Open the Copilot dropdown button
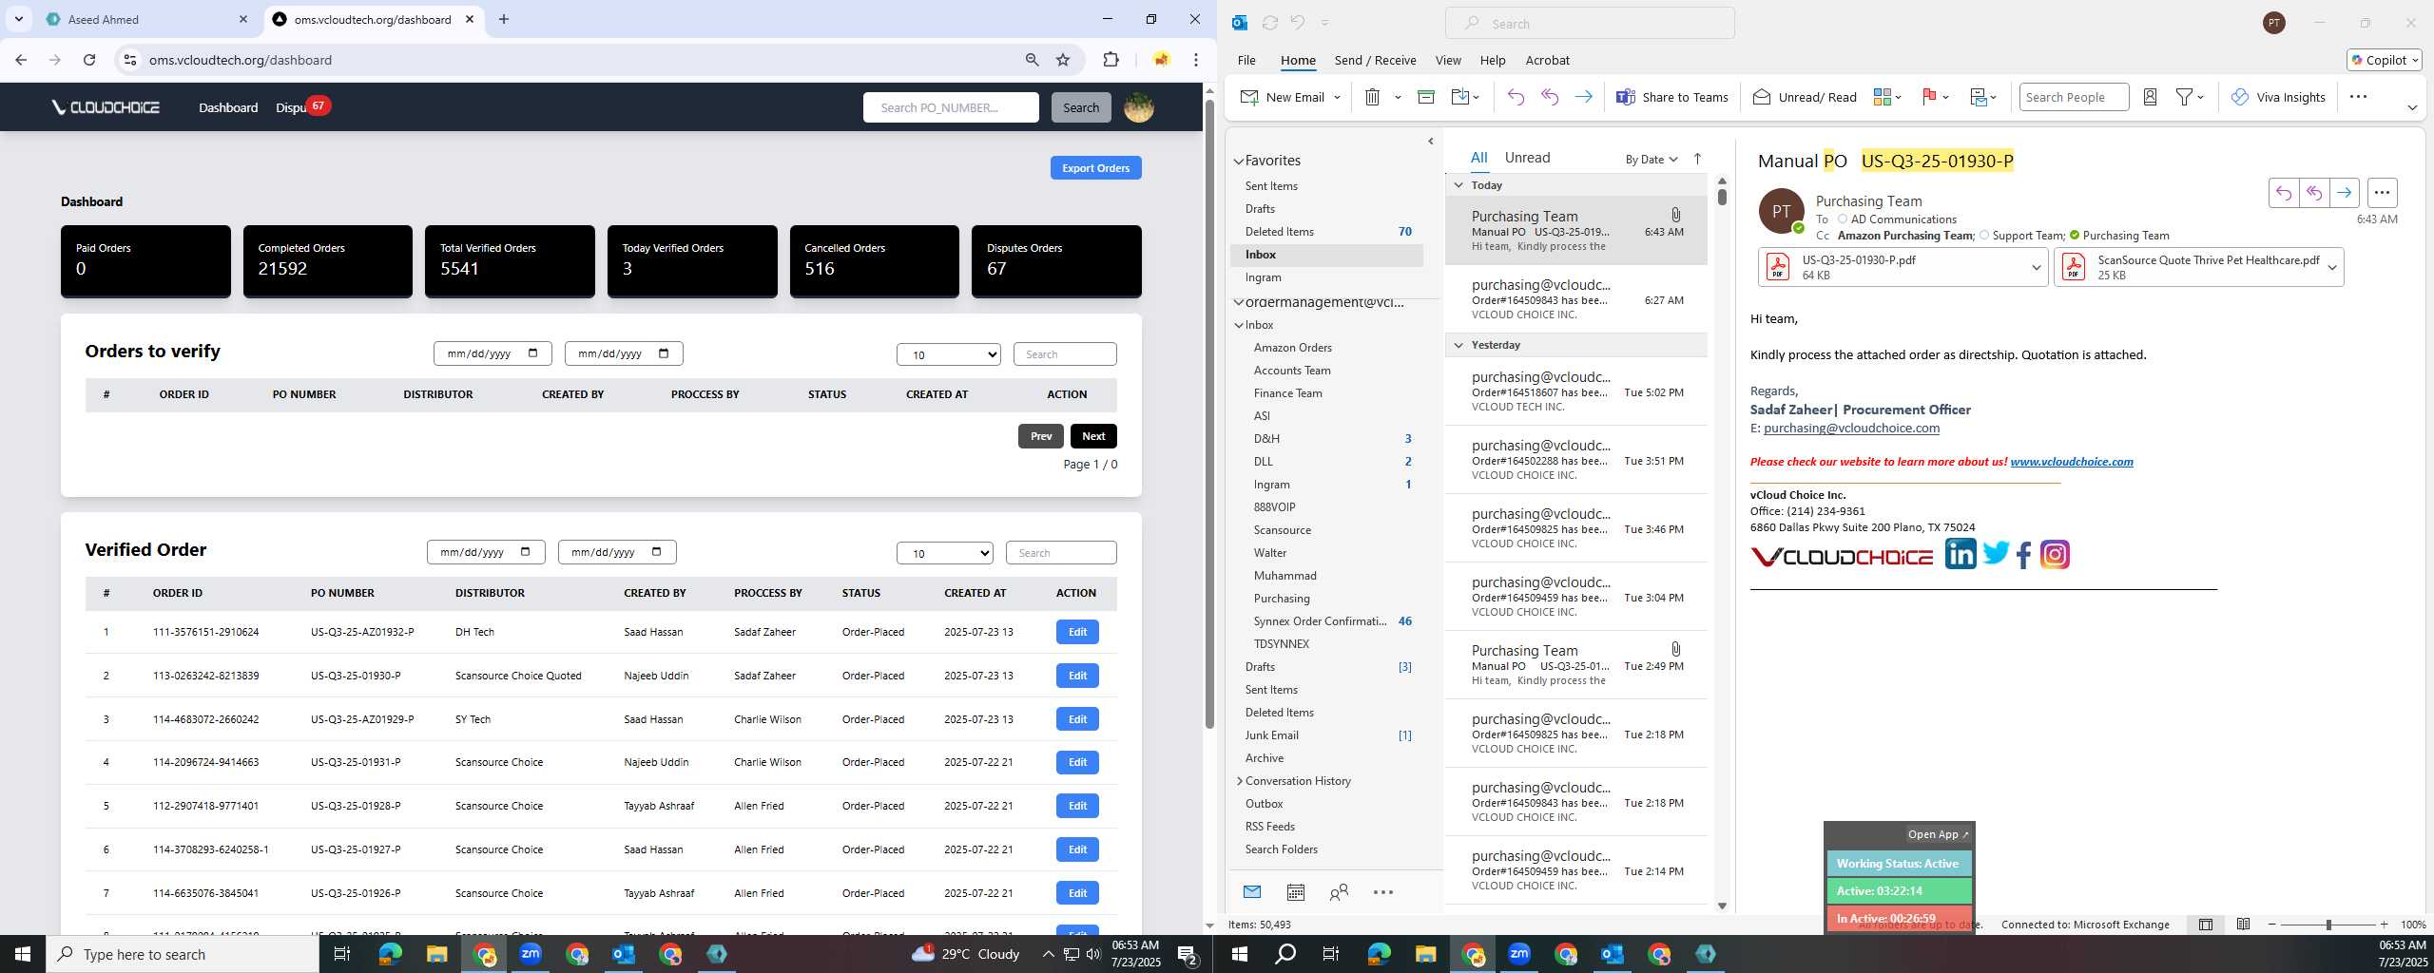Viewport: 2434px width, 973px height. pos(2385,60)
